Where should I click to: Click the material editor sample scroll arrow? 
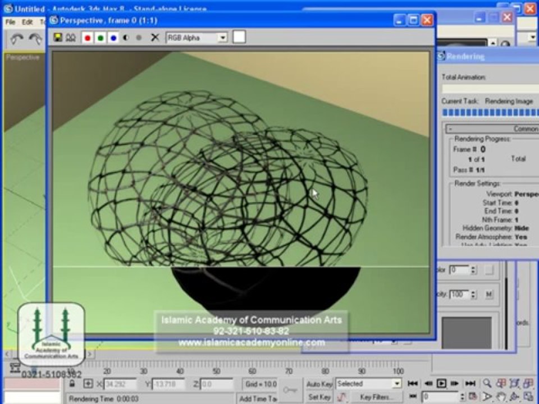coord(493,43)
